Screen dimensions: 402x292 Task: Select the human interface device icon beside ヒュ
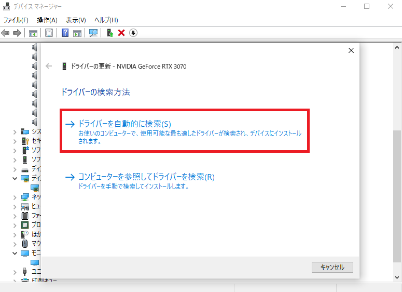[25, 206]
